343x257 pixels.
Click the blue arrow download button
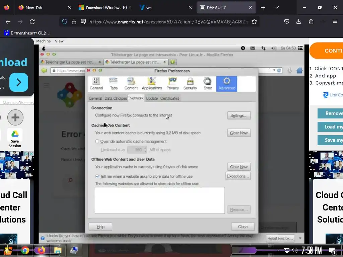click(19, 82)
